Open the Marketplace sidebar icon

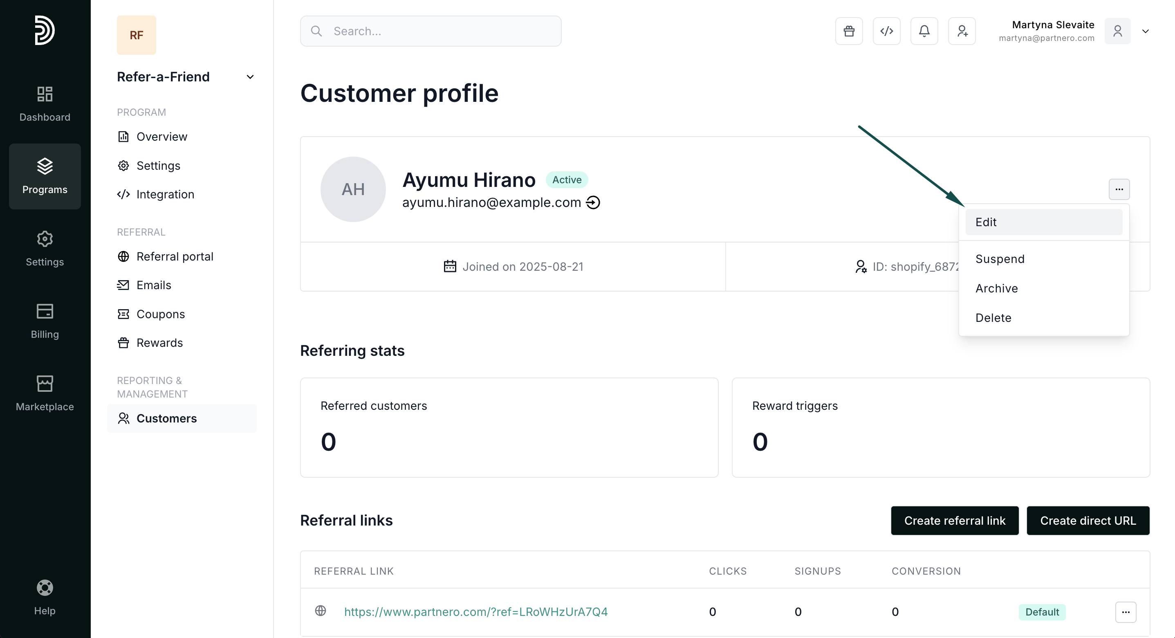pyautogui.click(x=45, y=393)
